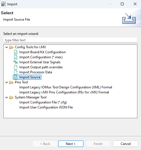Focus the type filter text field
Image resolution: width=141 pixels, height=150 pixels.
70,40
